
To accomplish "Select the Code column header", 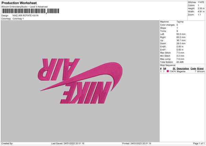I will click(193, 69).
